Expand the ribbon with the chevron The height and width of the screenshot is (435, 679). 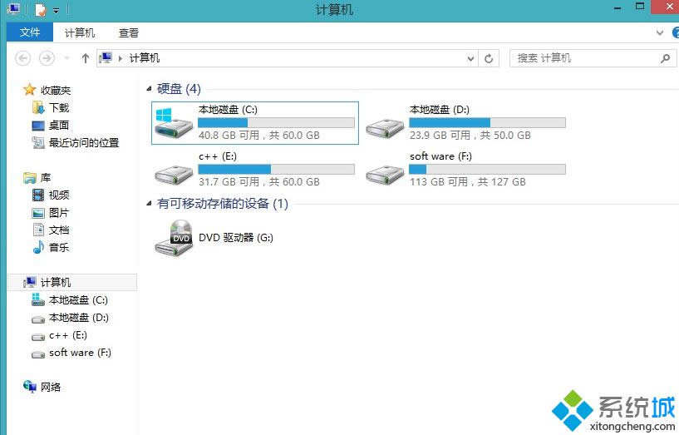[660, 32]
